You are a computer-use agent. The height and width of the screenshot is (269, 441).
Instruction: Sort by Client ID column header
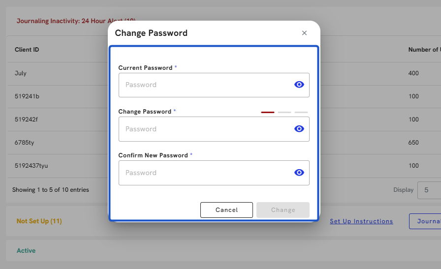pos(27,50)
